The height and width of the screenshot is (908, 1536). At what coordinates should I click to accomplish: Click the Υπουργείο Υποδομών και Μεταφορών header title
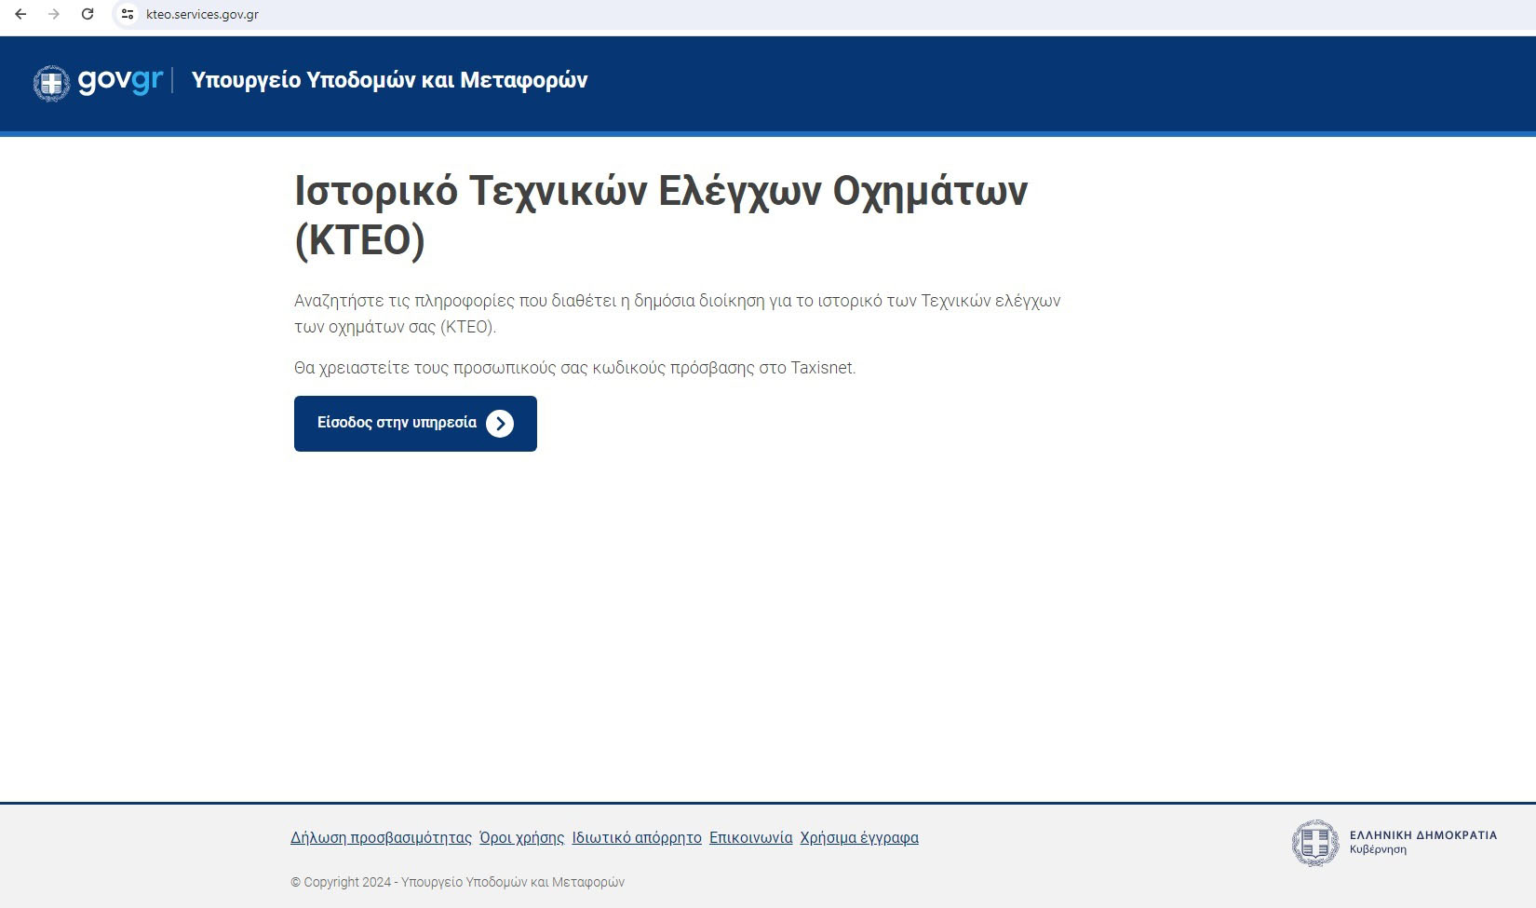click(x=389, y=80)
